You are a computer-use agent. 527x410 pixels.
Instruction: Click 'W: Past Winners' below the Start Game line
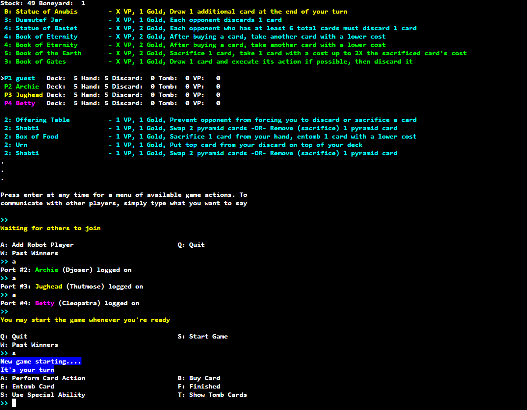pos(29,345)
